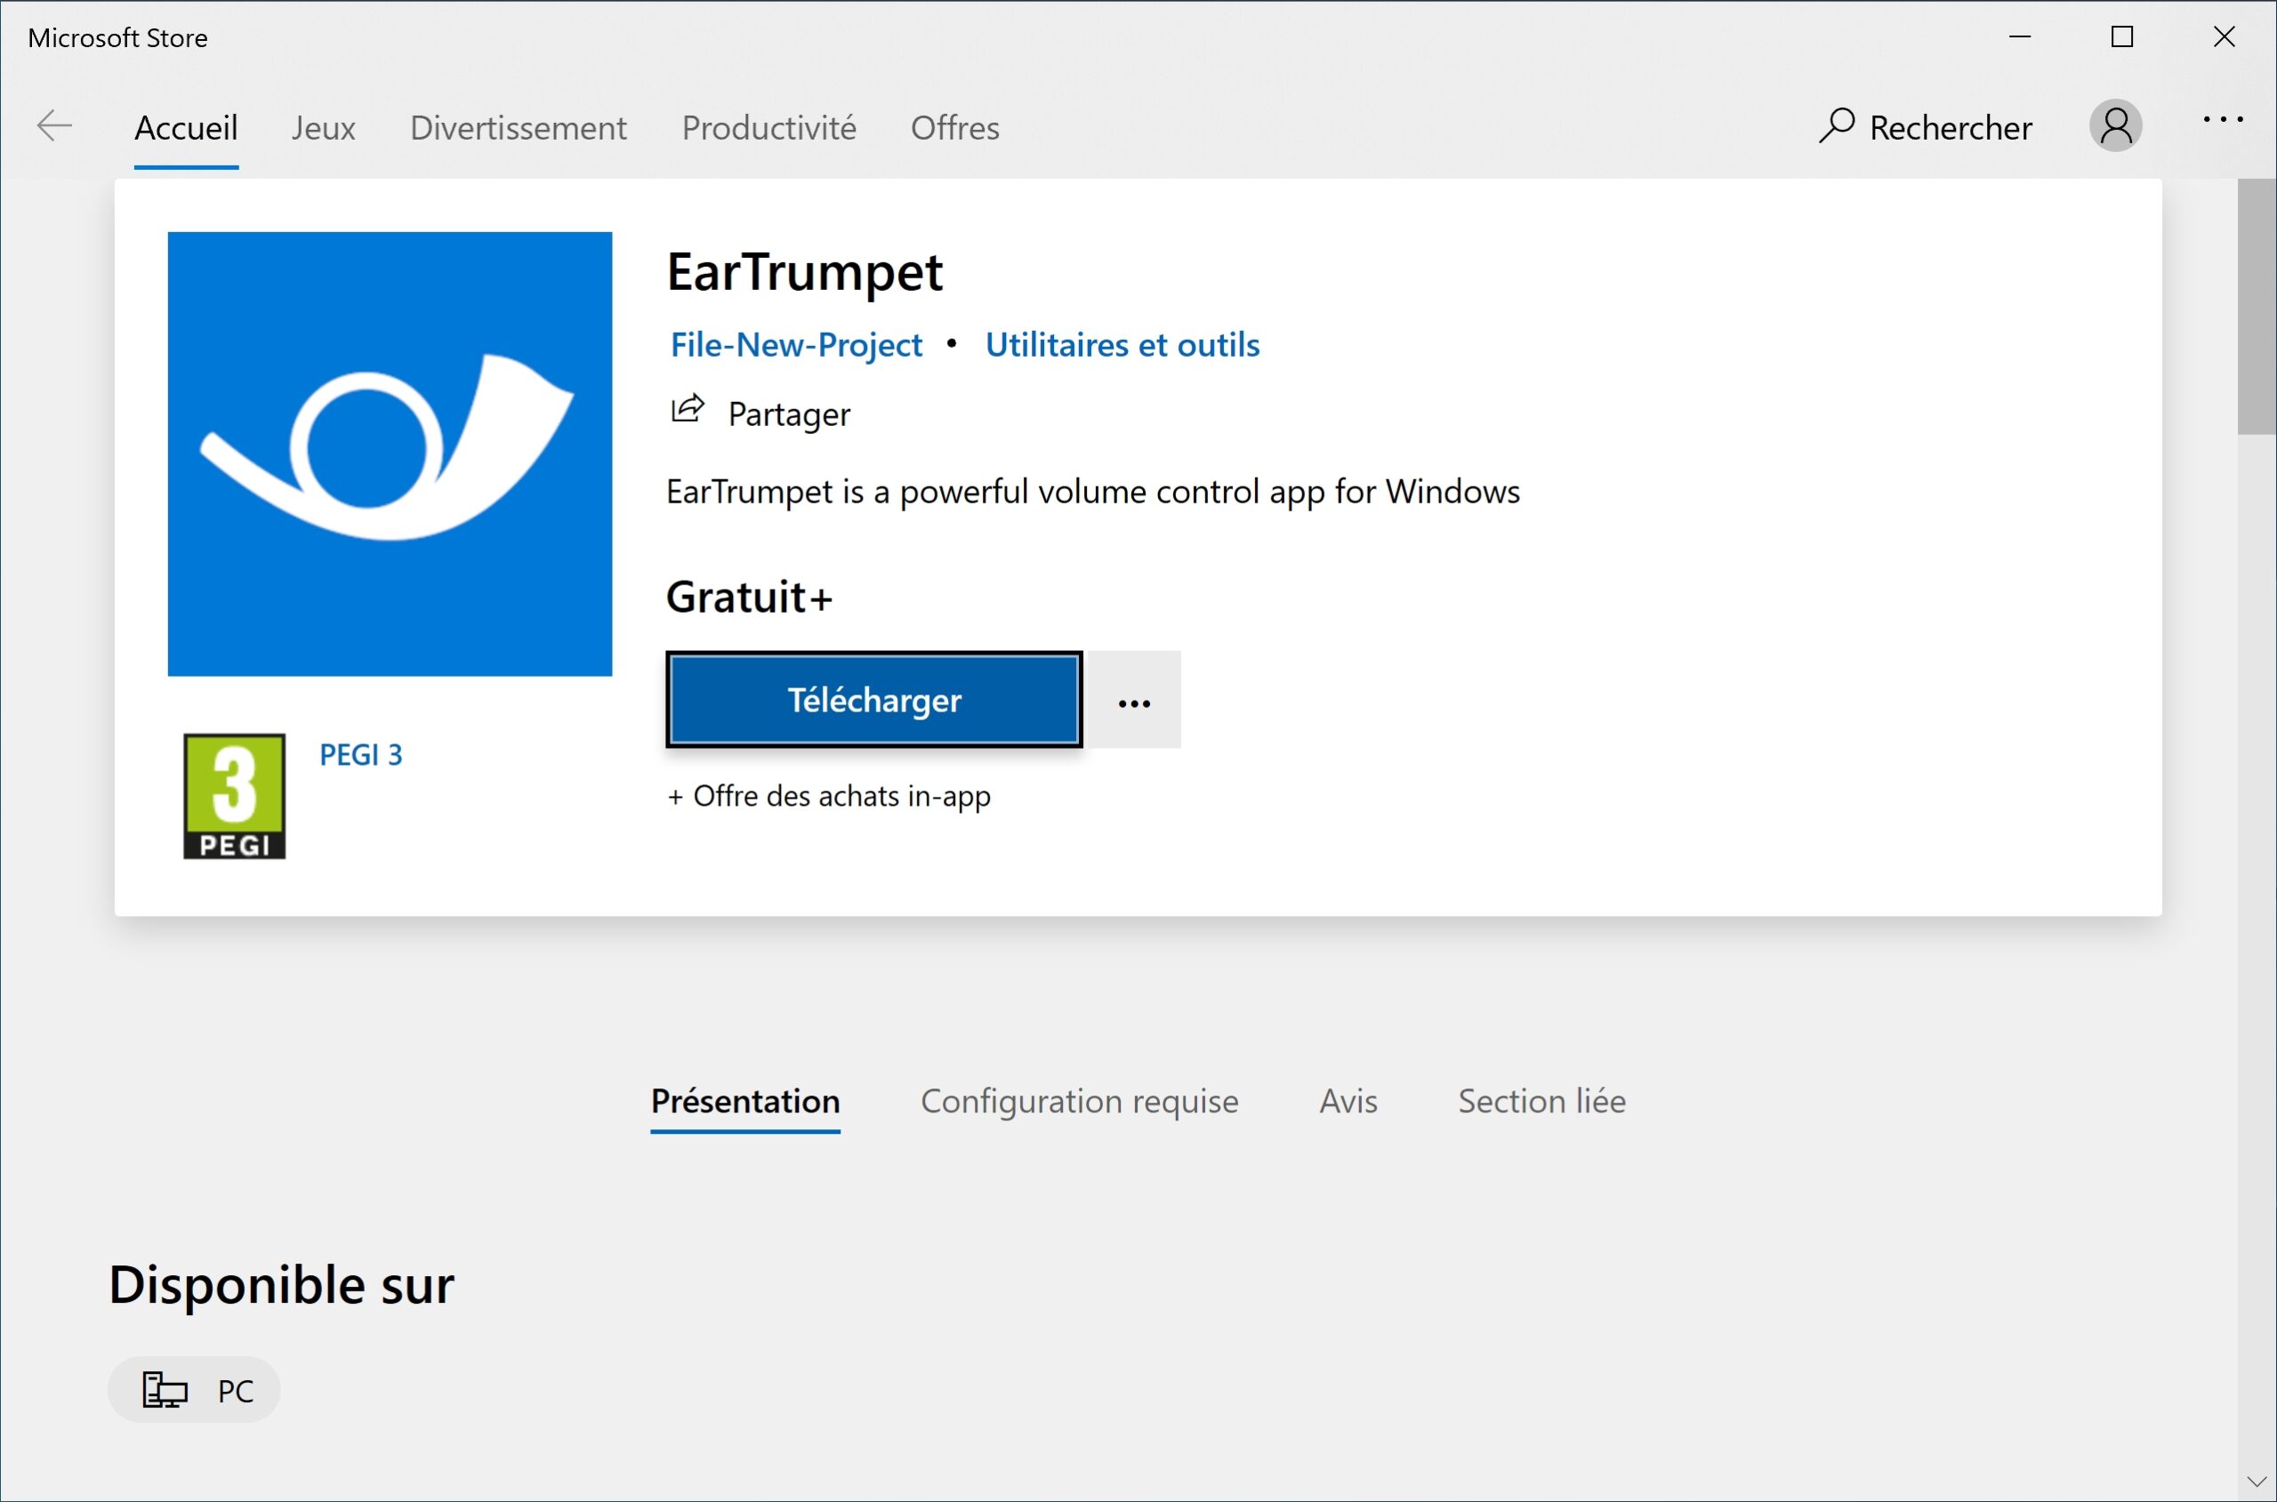Open the user account profile icon
Viewport: 2277px width, 1502px height.
pos(2115,125)
